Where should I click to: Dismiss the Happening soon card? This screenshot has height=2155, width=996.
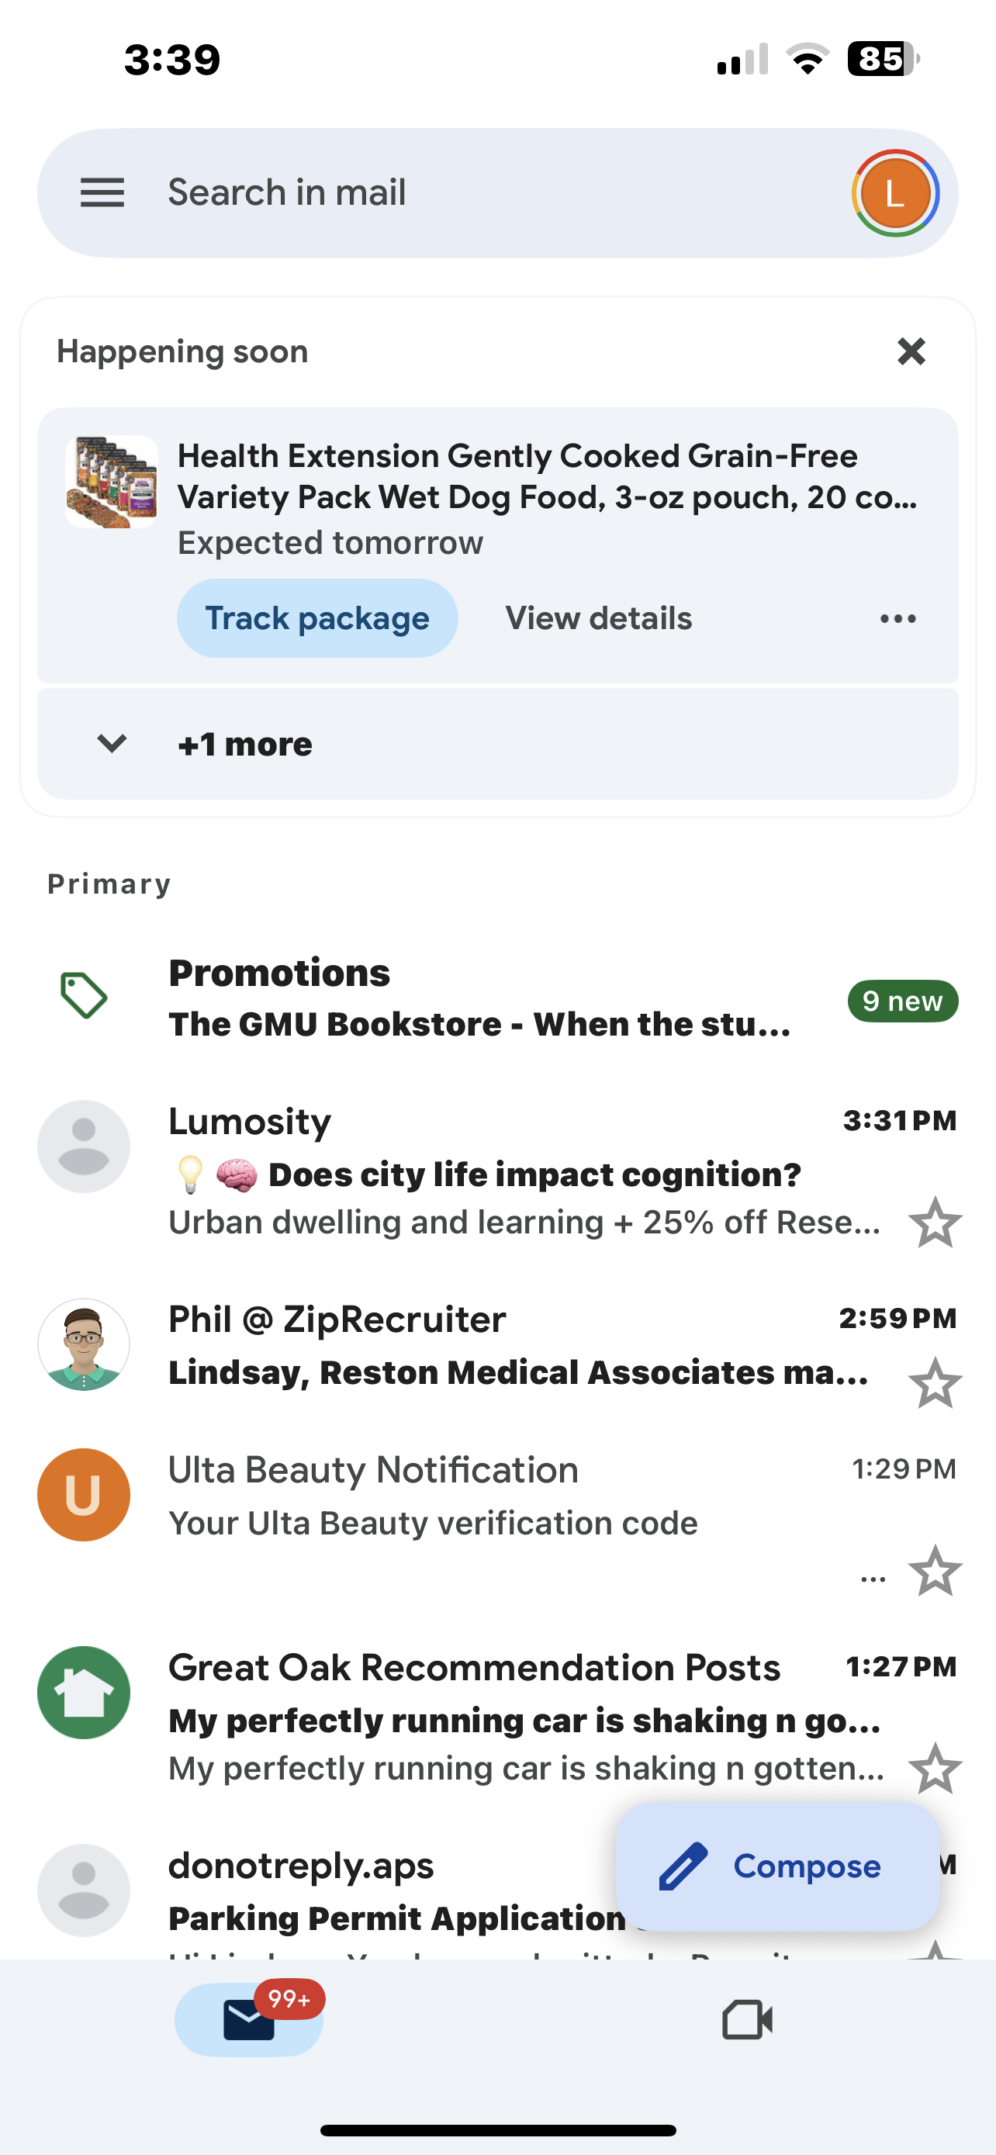click(911, 351)
